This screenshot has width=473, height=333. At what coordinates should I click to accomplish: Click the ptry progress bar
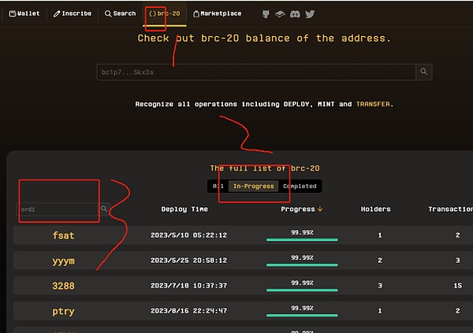tap(302, 315)
